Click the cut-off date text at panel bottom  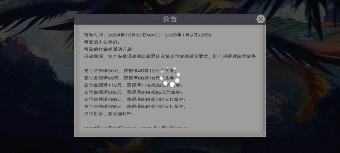tap(136, 127)
